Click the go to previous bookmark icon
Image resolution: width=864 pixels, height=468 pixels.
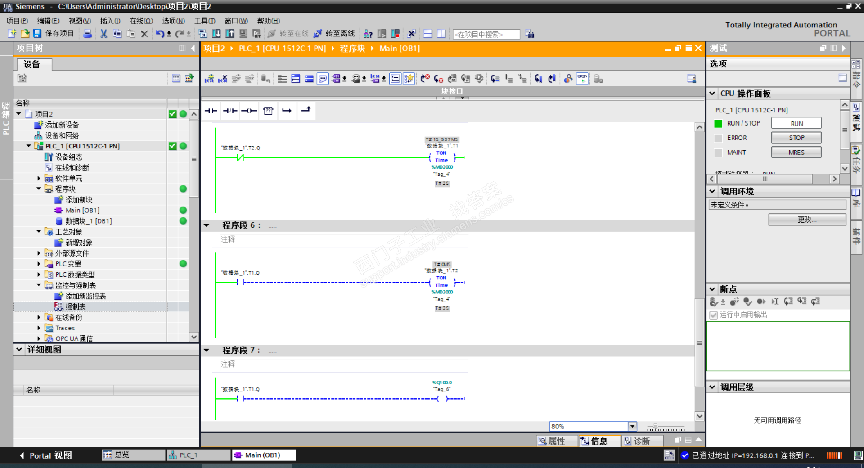pyautogui.click(x=552, y=79)
